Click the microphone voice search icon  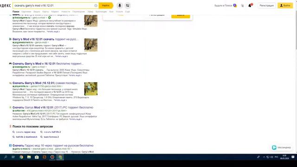coord(120,6)
